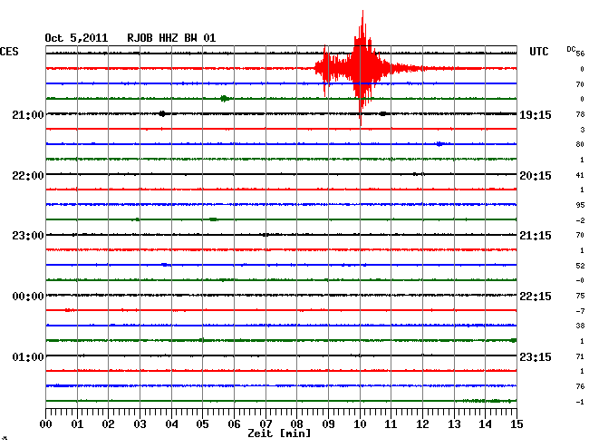
Task: Click the DC value "-7"
Action: [x=580, y=311]
